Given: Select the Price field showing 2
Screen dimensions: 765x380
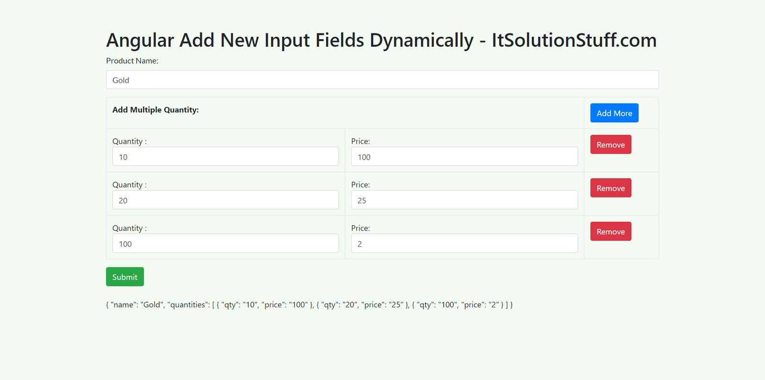Looking at the screenshot, I should [464, 244].
